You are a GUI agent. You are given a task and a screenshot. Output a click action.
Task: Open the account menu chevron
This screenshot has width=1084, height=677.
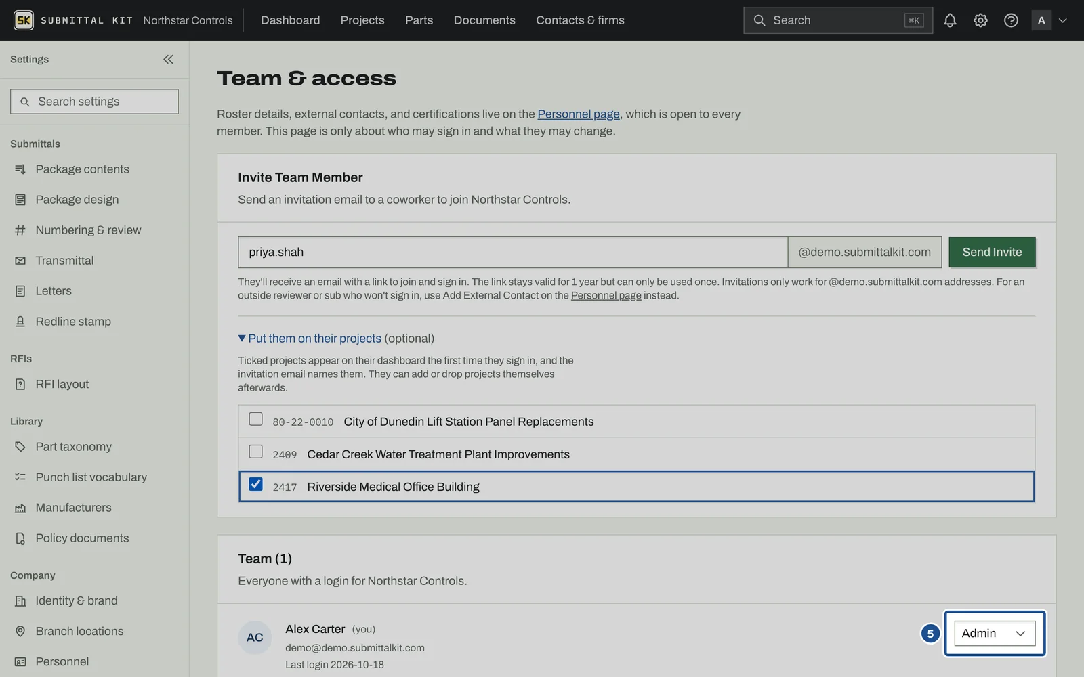pyautogui.click(x=1063, y=20)
